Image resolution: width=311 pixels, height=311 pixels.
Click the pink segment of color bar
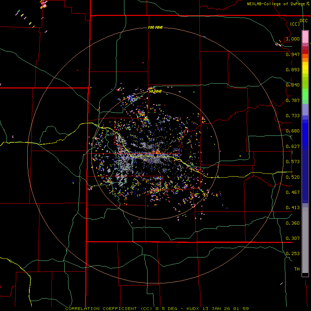(305, 37)
